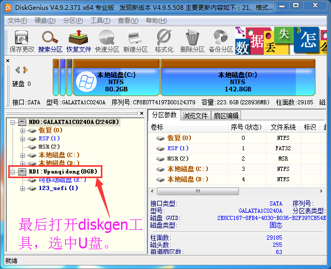This screenshot has height=269, width=331.
Task: Click Backup Partition (备份分区) icon
Action: [221, 41]
